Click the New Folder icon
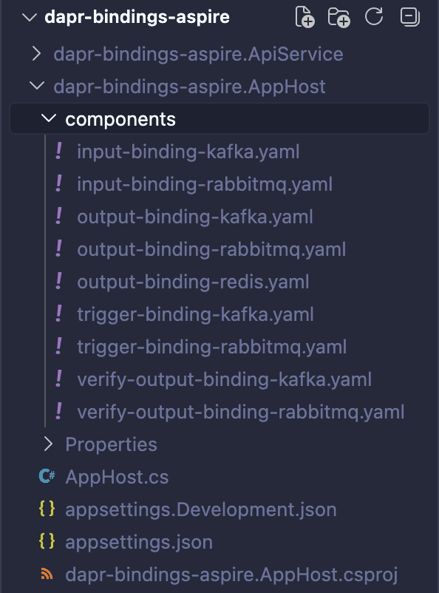Viewport: 439px width, 593px height. pos(338,17)
